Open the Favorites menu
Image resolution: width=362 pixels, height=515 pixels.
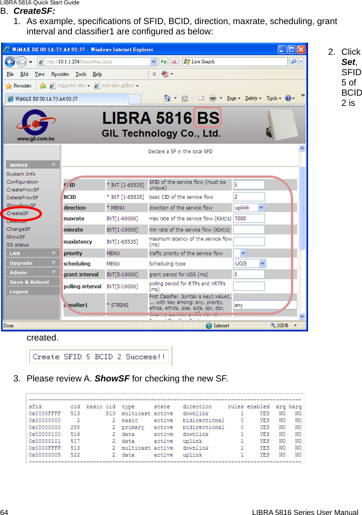click(x=60, y=74)
